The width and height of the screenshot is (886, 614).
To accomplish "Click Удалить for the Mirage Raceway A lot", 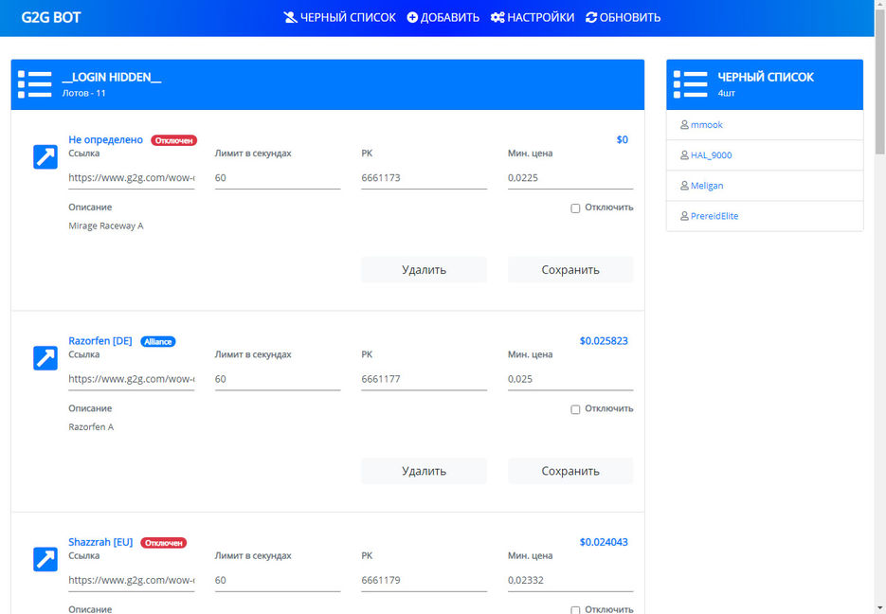I will [x=424, y=270].
